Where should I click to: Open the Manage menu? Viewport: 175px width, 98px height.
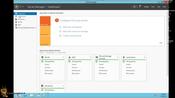click(x=146, y=7)
